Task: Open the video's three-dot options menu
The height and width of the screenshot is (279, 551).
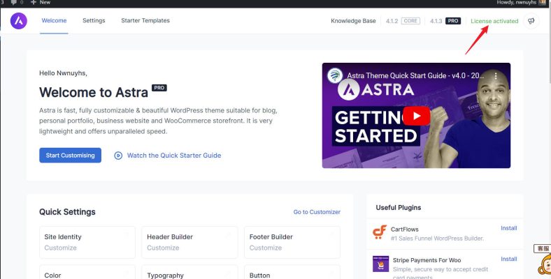Action: tap(496, 76)
